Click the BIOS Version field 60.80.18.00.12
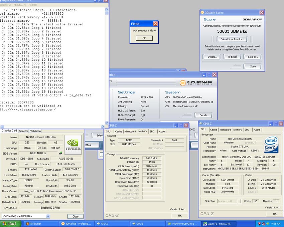 click(38, 153)
